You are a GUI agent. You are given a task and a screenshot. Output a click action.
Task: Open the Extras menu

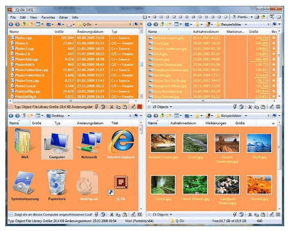(64, 17)
